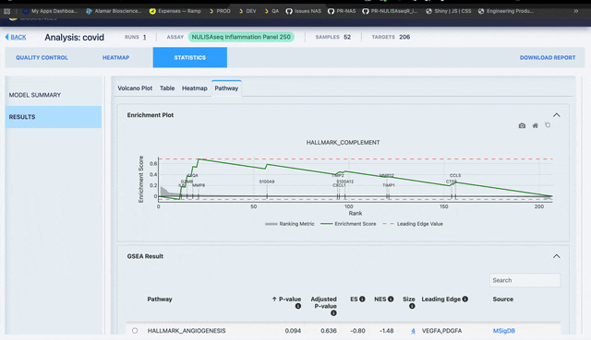Click the ES value -0.80

click(357, 331)
